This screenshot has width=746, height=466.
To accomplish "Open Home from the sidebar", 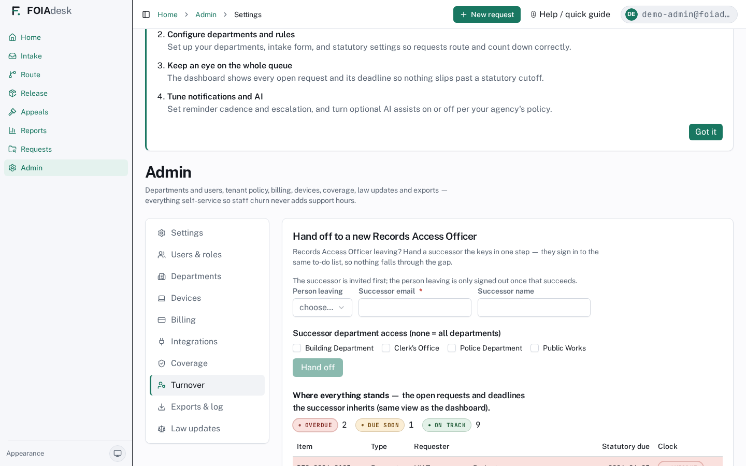I will (66, 37).
